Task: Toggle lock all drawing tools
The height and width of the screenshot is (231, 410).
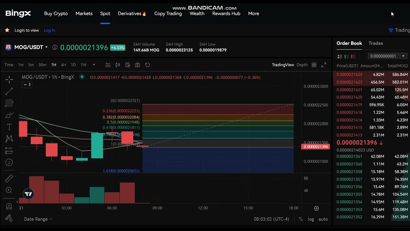Action: [x=9, y=218]
